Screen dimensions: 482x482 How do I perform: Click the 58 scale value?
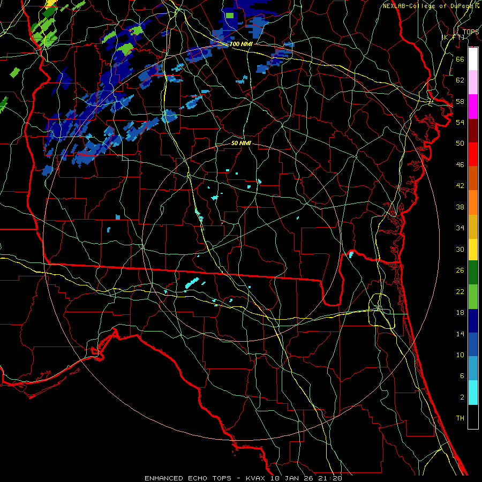(460, 101)
